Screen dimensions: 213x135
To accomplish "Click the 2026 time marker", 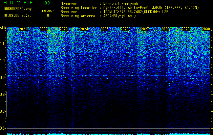I will (125, 29).
